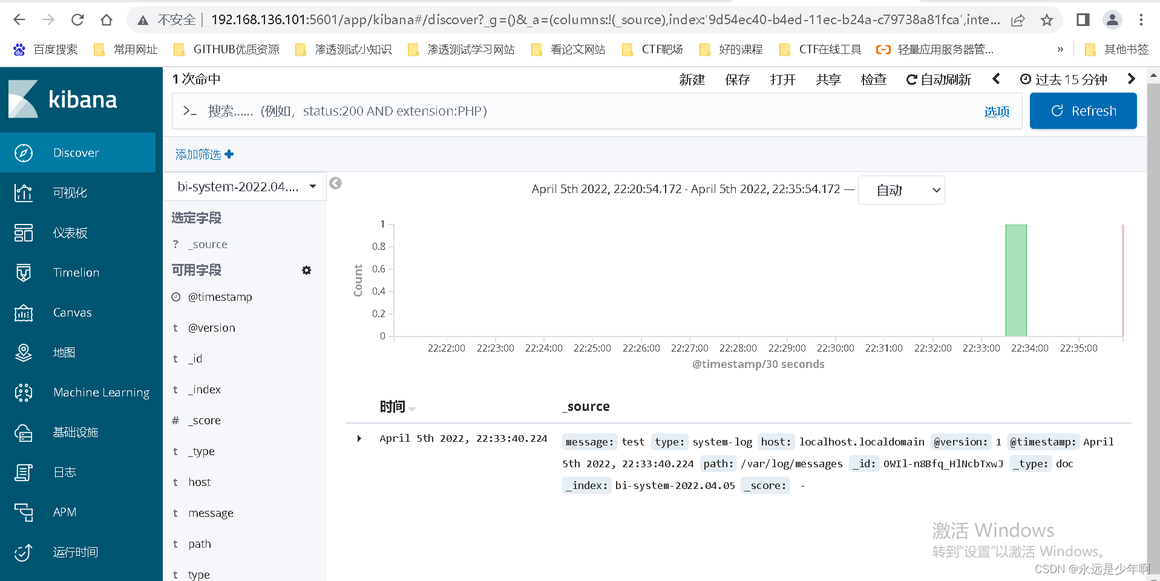The width and height of the screenshot is (1160, 581).
Task: Select the path field
Action: tap(199, 543)
